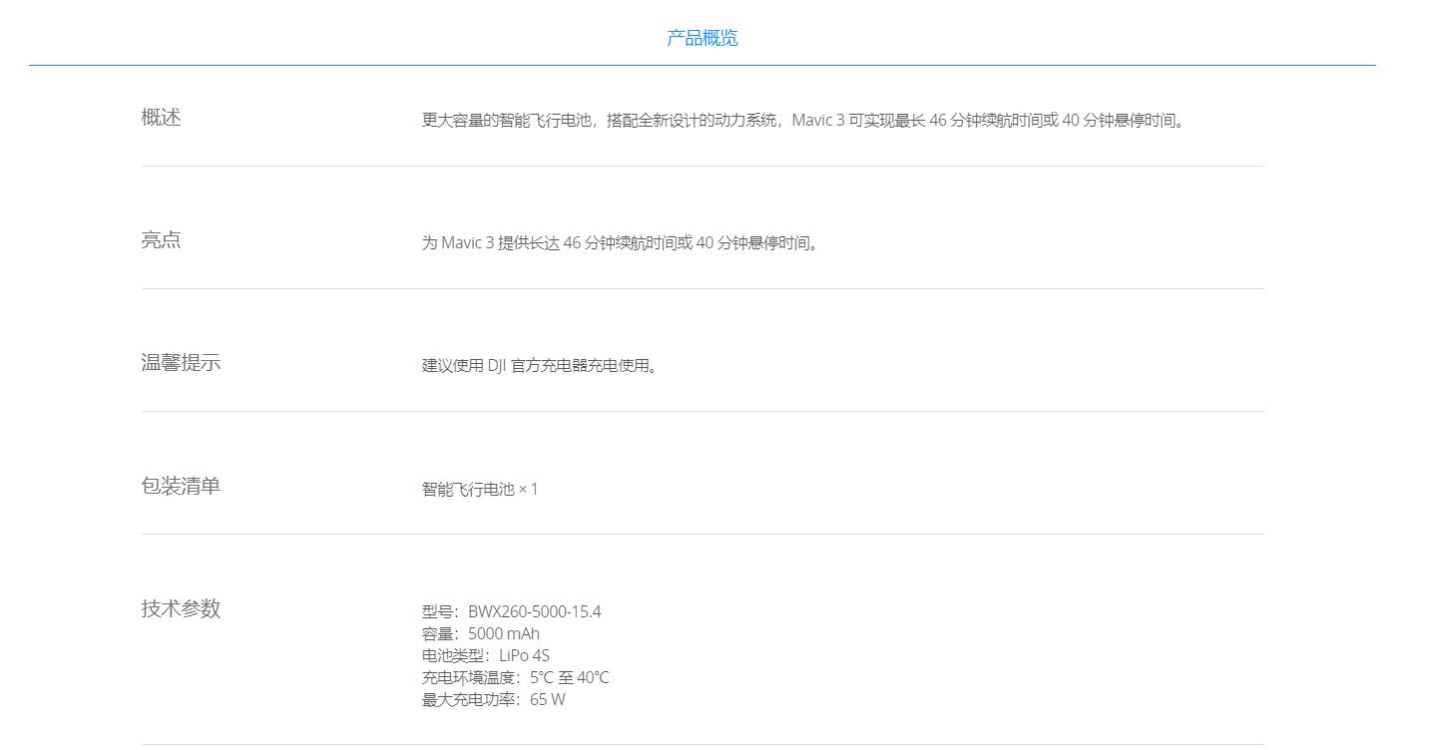The image size is (1434, 750).
Task: Click the max charging power 65 W line
Action: pos(494,699)
